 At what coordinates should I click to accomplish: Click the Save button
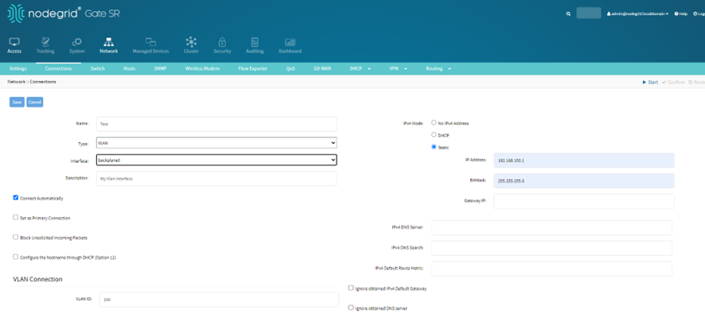click(17, 103)
